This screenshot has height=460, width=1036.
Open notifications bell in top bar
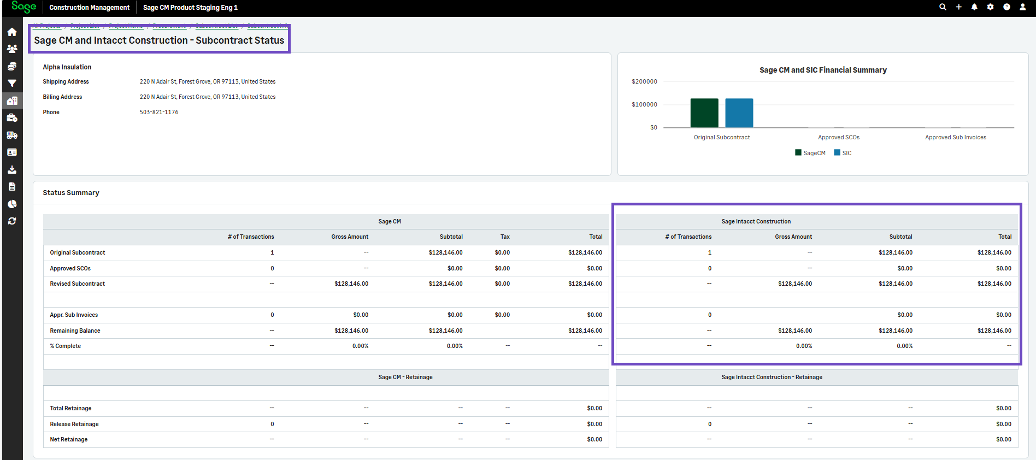(974, 7)
